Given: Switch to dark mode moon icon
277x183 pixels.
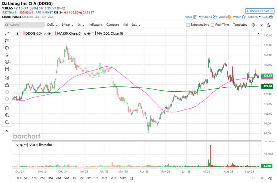Looking at the screenshot, I should (269, 25).
